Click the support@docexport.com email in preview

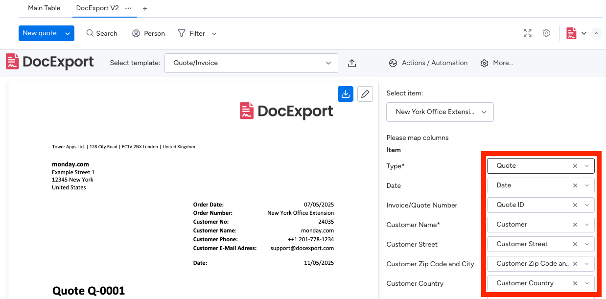pyautogui.click(x=302, y=248)
